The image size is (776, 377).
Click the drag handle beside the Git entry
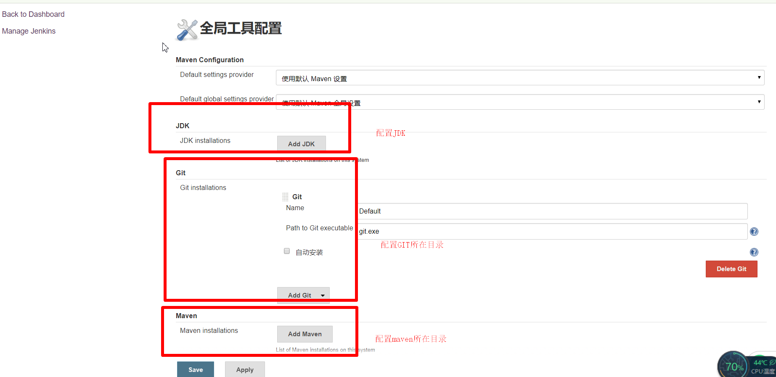pyautogui.click(x=285, y=197)
